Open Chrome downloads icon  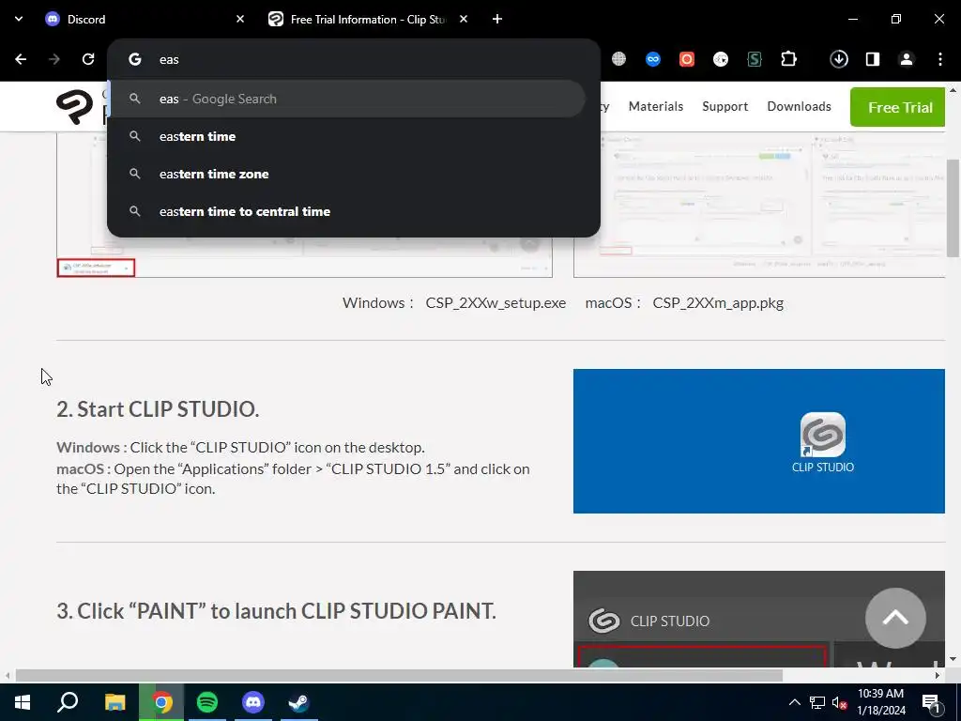click(x=839, y=59)
